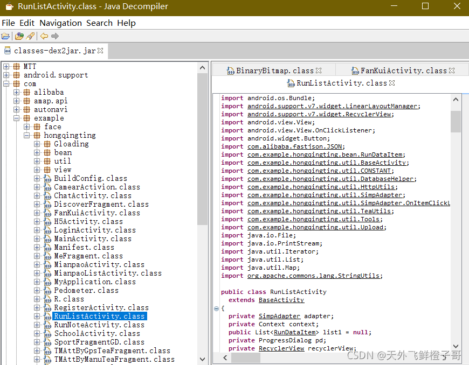The image size is (469, 365).
Task: Click the MTT package icon
Action: [x=17, y=66]
